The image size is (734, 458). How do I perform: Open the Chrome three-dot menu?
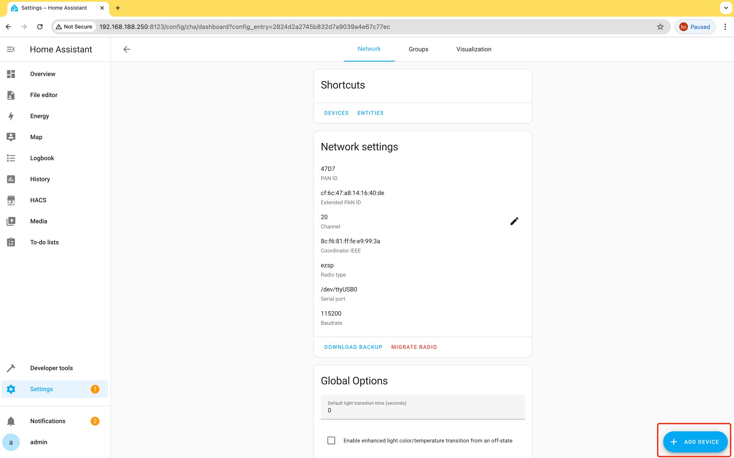coord(725,27)
